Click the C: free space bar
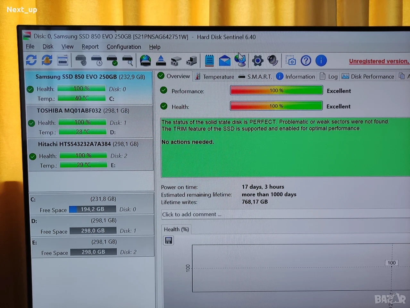The width and height of the screenshot is (410, 308). [x=92, y=209]
